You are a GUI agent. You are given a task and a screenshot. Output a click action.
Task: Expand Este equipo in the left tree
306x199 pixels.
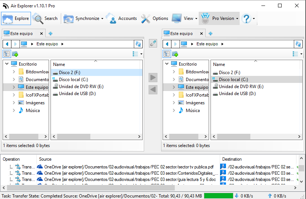point(14,87)
